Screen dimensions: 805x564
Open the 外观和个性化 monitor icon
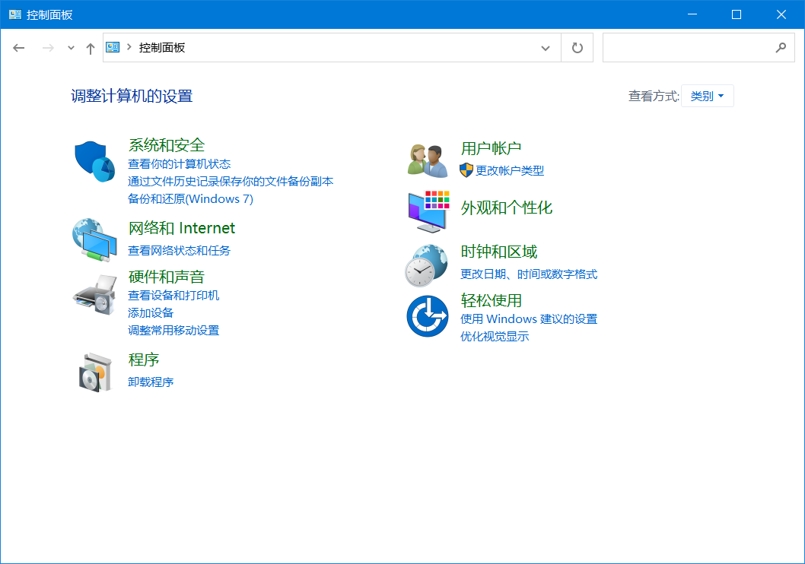pos(428,211)
